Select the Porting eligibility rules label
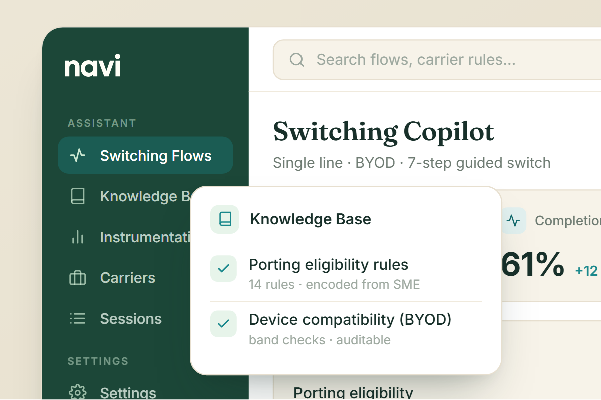 coord(329,264)
